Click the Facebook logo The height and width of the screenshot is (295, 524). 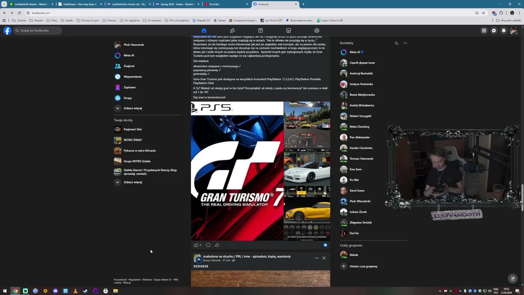[7, 30]
